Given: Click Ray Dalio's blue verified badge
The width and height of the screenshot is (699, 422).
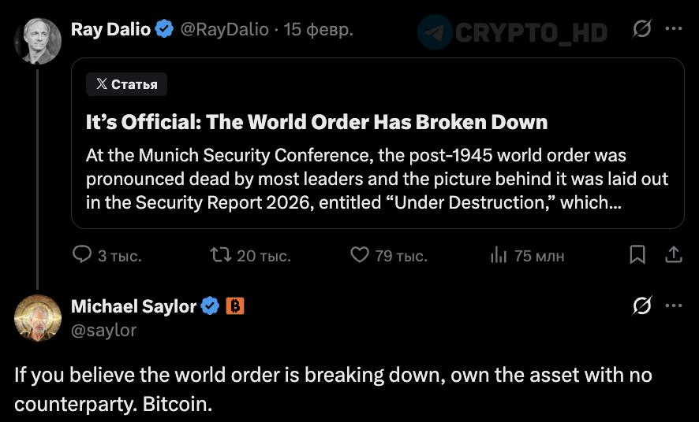Looking at the screenshot, I should click(165, 30).
